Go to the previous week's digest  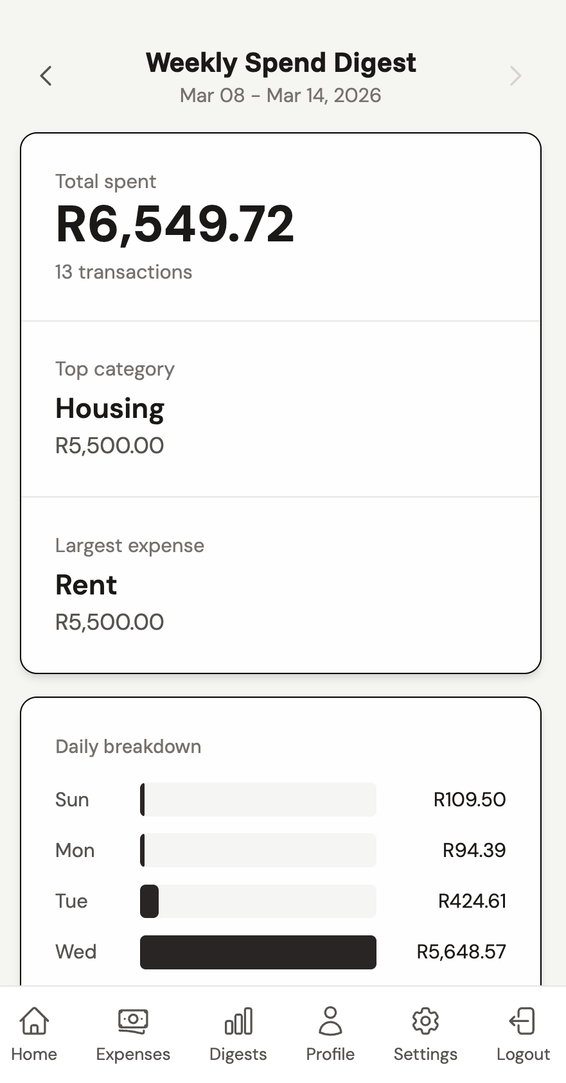tap(46, 76)
